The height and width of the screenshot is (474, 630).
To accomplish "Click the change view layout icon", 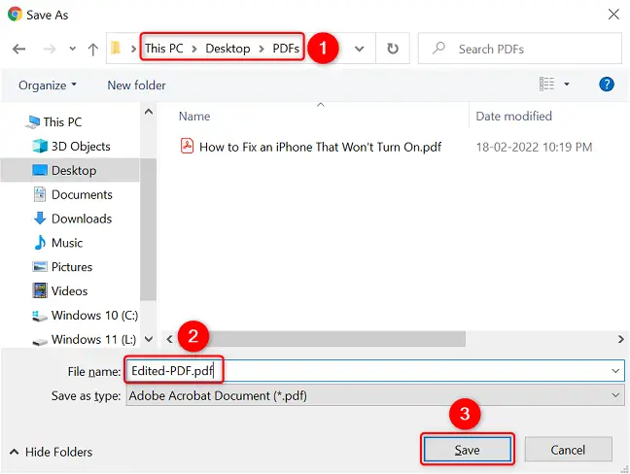I will (546, 84).
